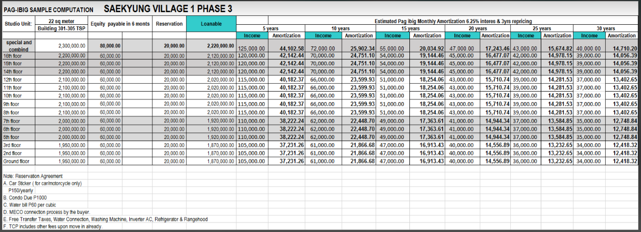The image size is (641, 232).
Task: Select the Studio Unit label cell
Action: click(18, 24)
